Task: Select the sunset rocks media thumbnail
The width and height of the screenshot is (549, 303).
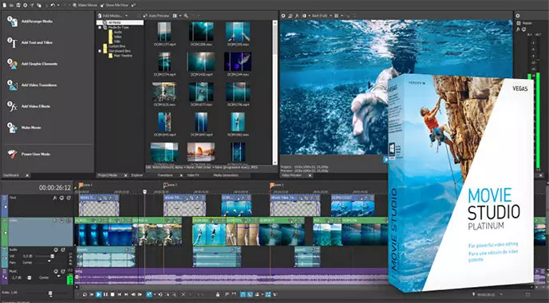Action: pos(201,151)
